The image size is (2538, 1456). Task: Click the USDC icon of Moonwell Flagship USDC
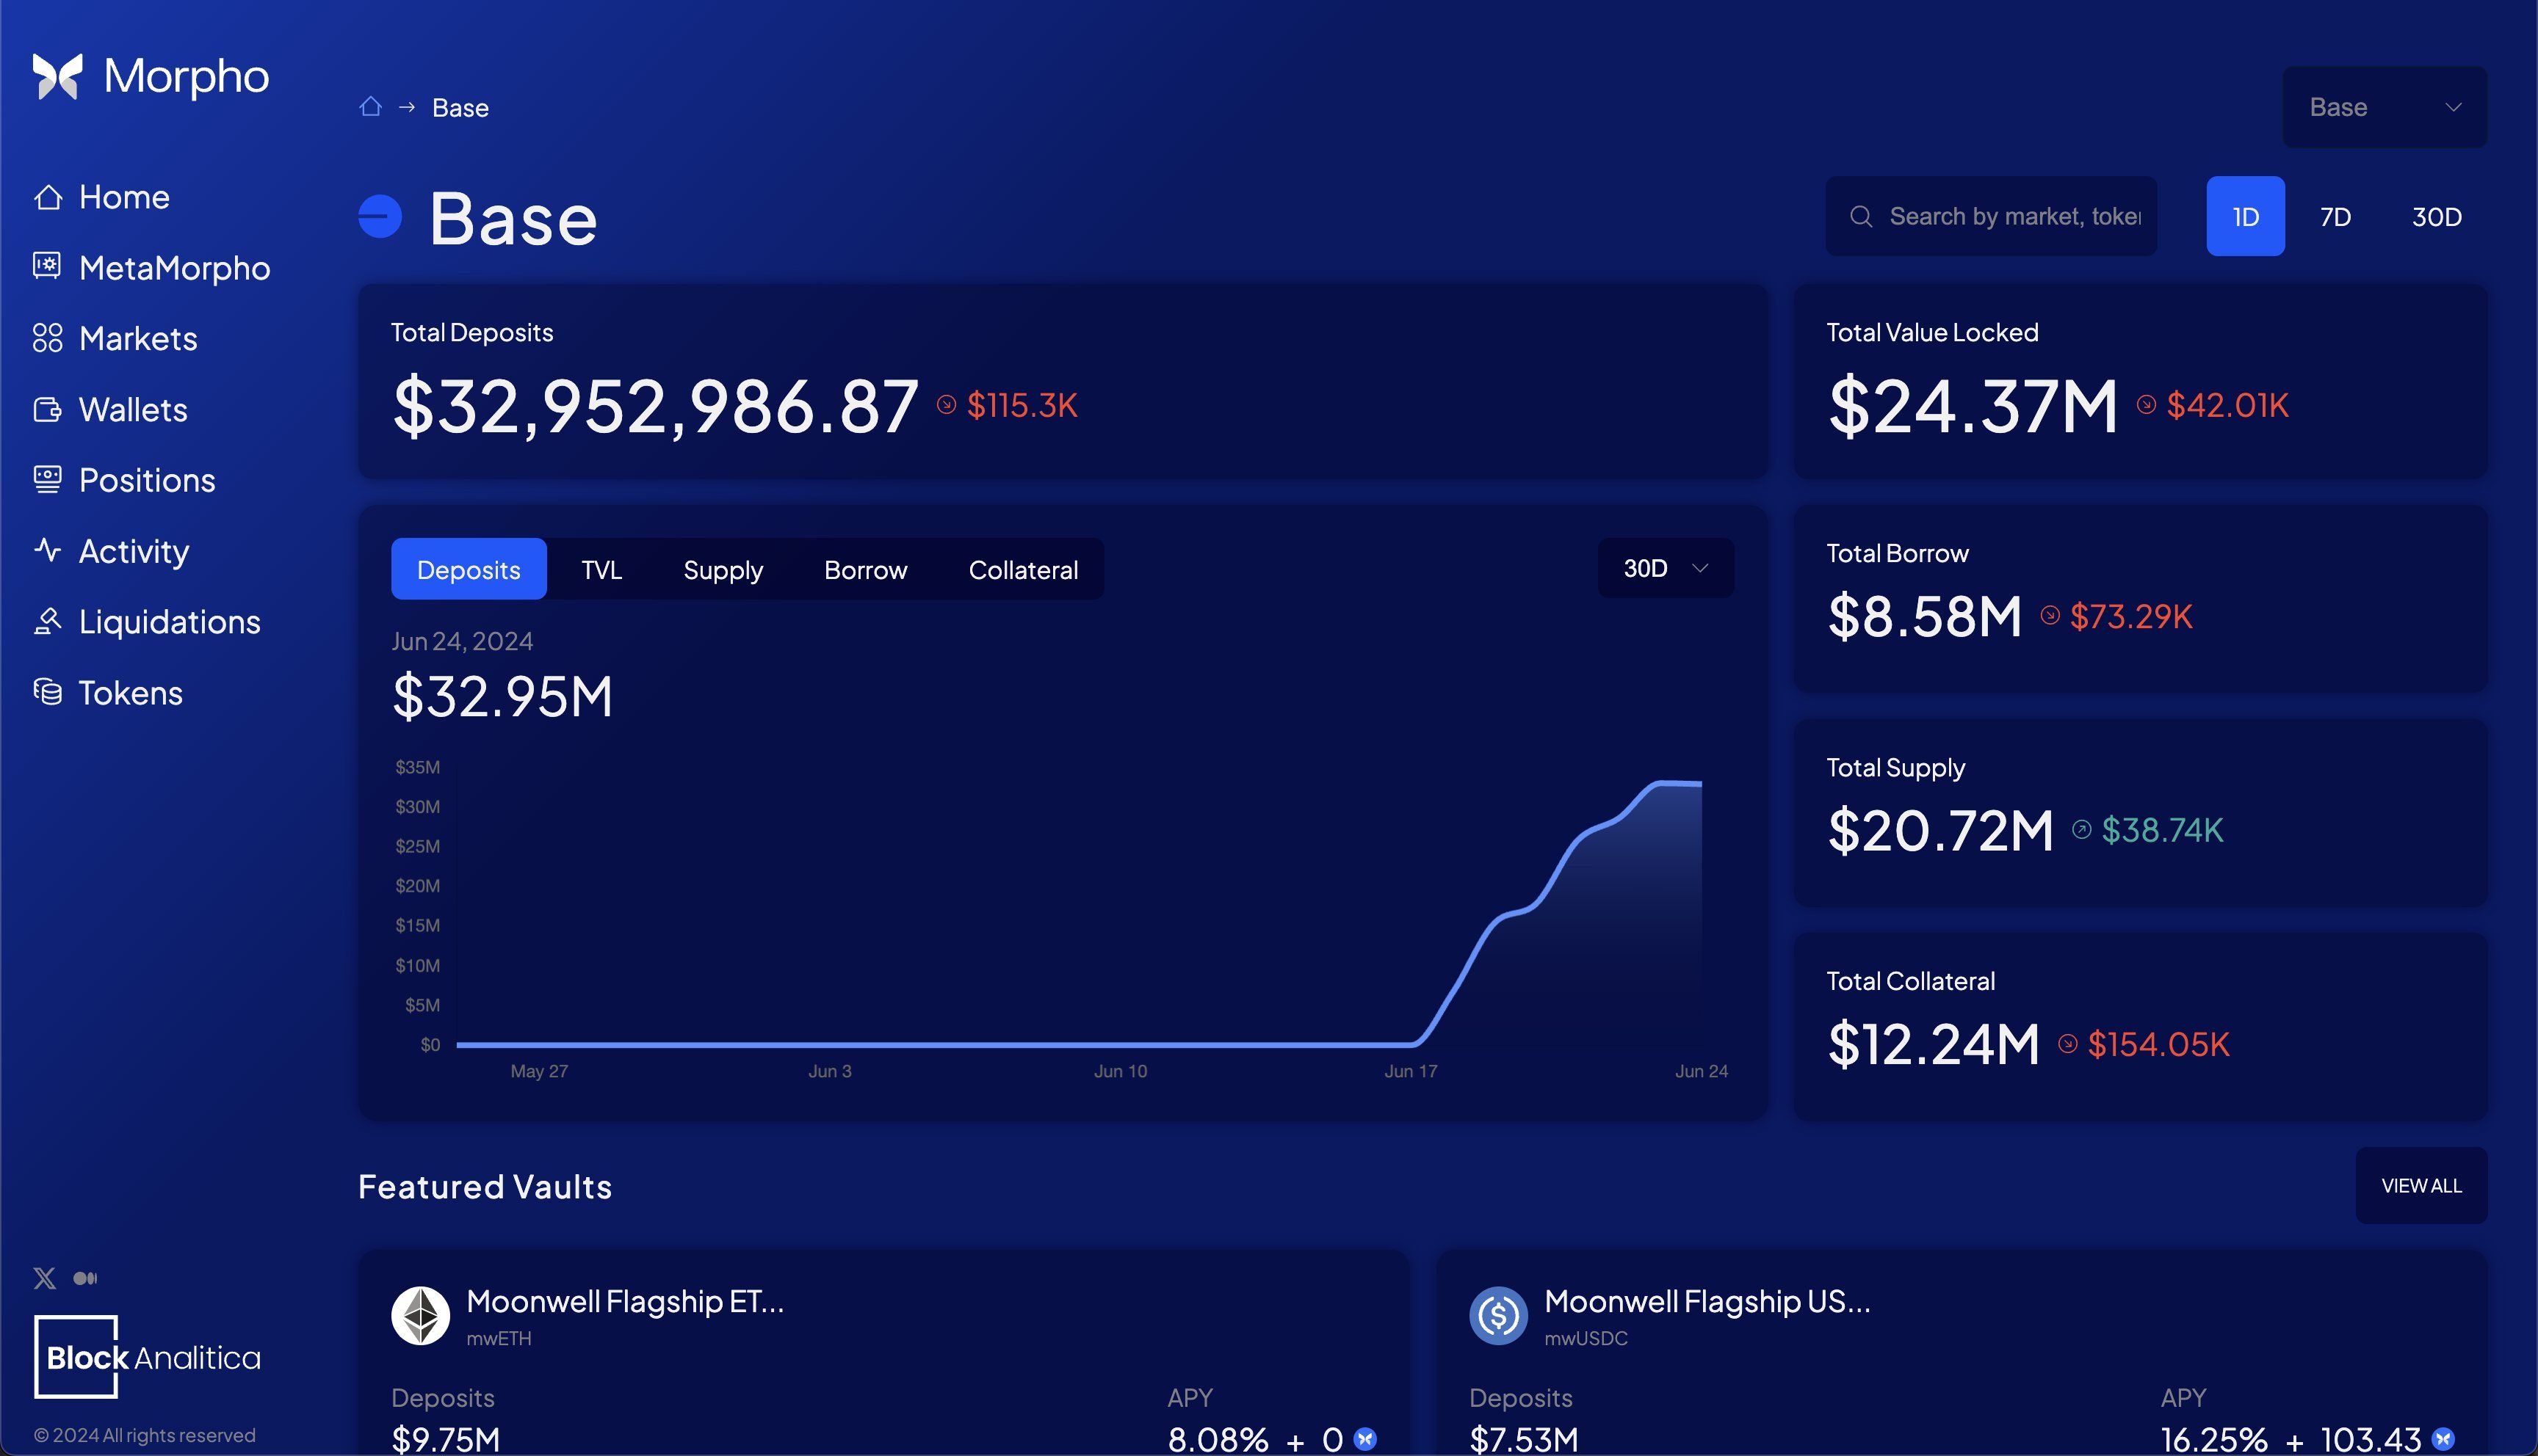[1499, 1315]
